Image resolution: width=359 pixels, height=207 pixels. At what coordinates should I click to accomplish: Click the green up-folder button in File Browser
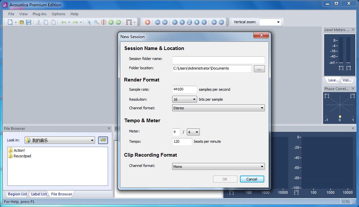[103, 140]
